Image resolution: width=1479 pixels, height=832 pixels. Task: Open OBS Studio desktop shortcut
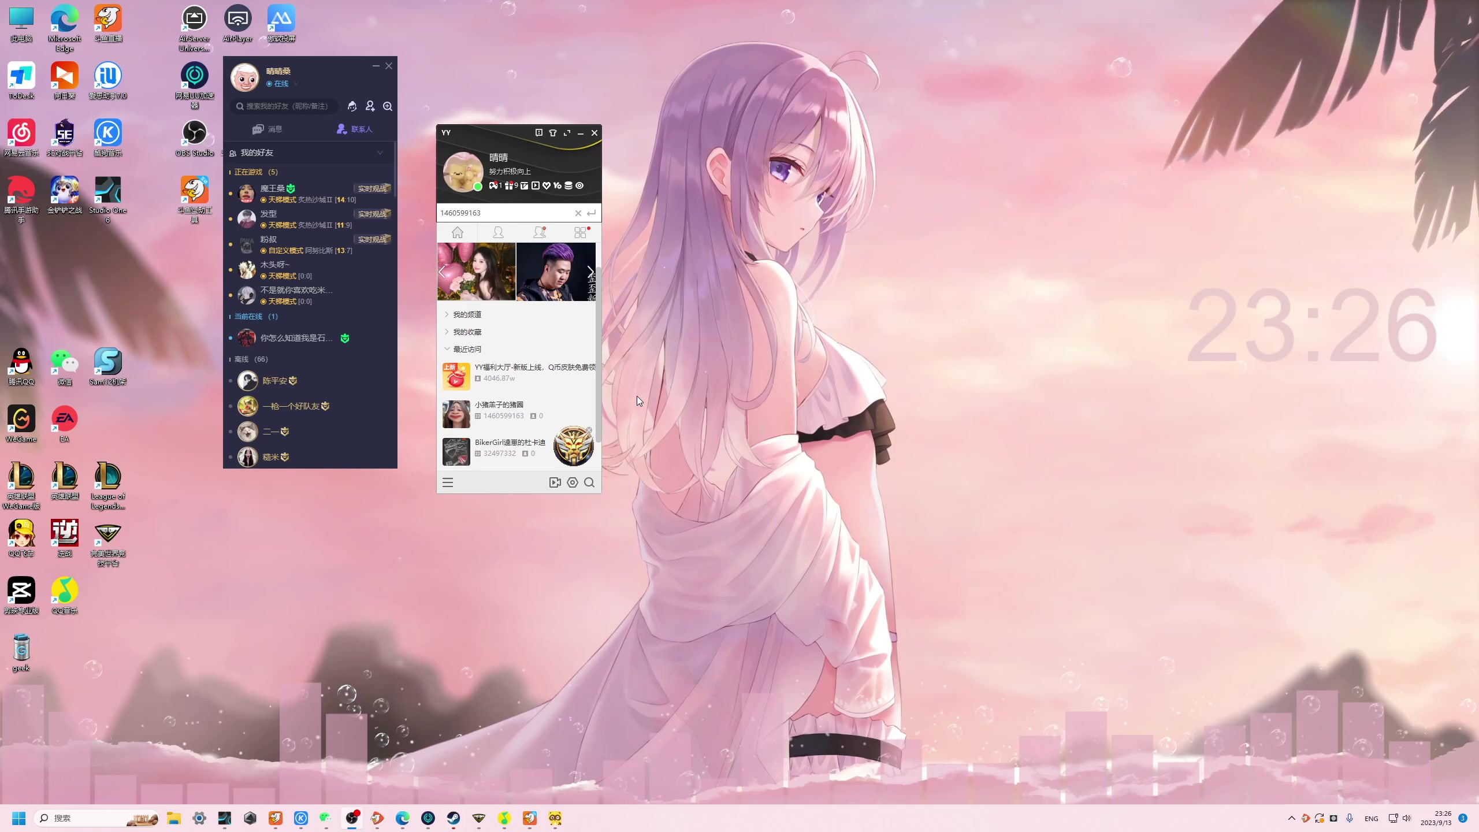(195, 139)
